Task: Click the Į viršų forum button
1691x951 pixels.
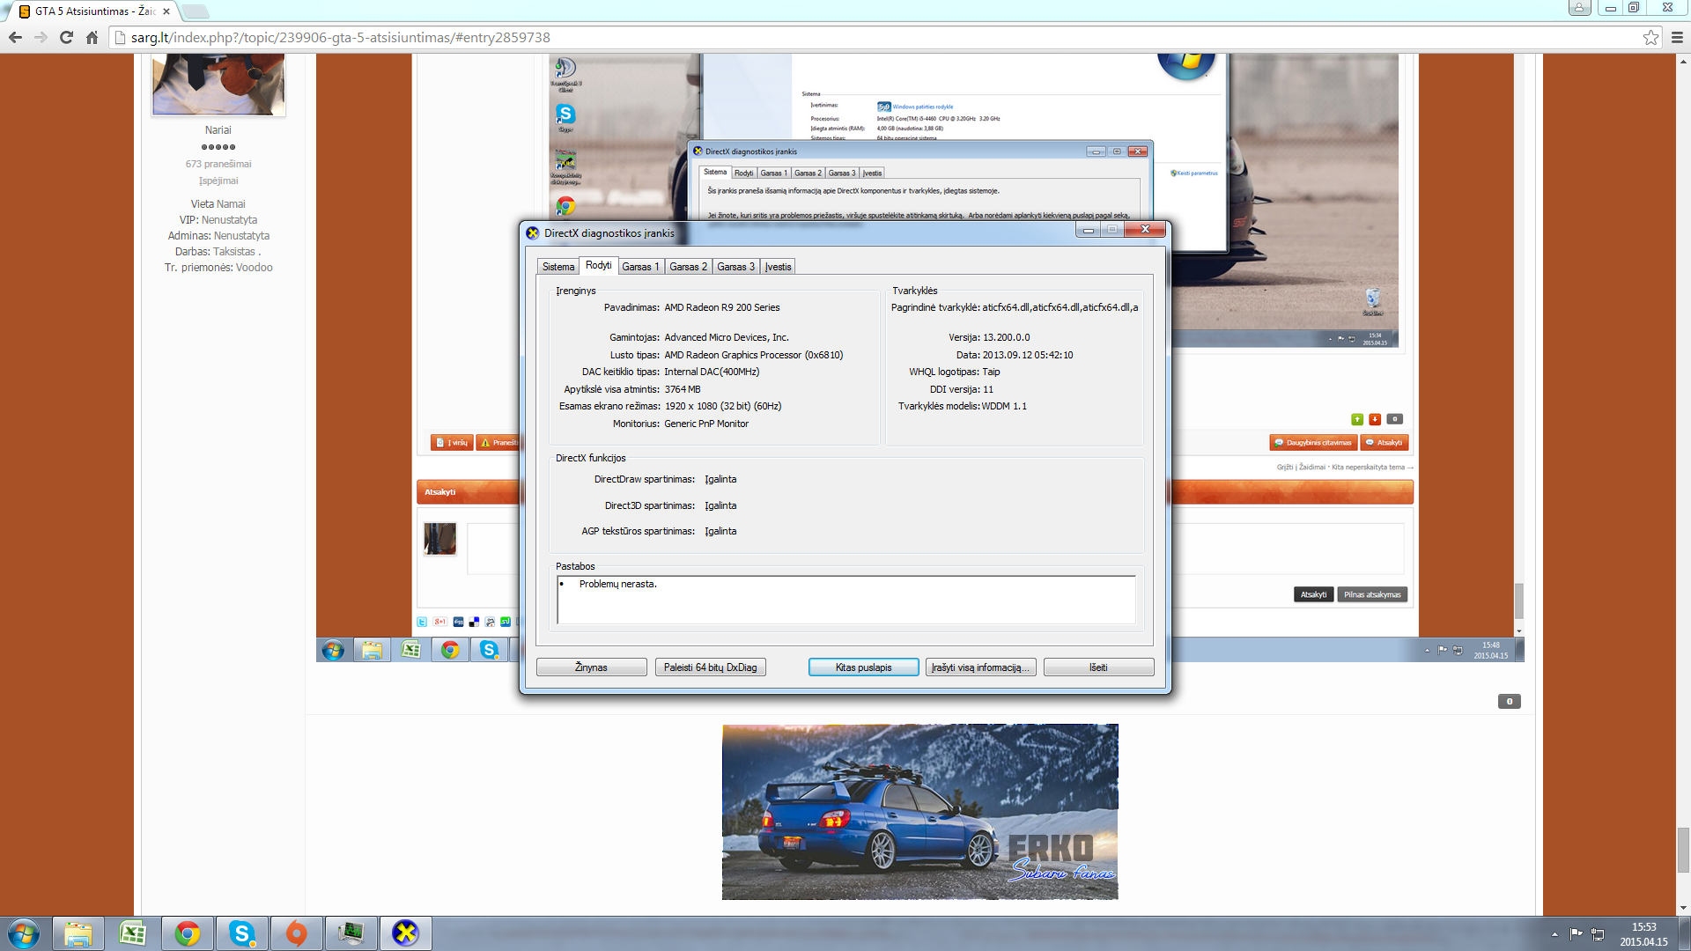Action: click(x=452, y=443)
